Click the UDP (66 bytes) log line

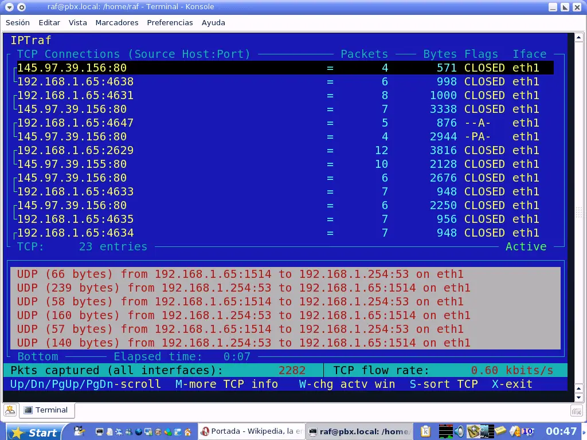coord(240,274)
